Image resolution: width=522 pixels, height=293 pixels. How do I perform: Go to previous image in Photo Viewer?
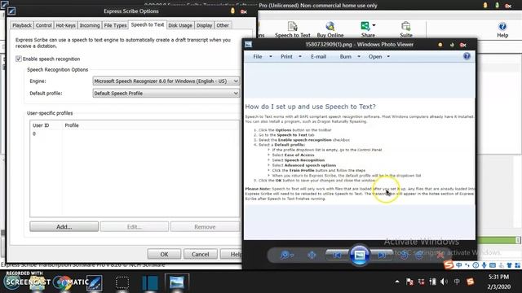[337, 255]
